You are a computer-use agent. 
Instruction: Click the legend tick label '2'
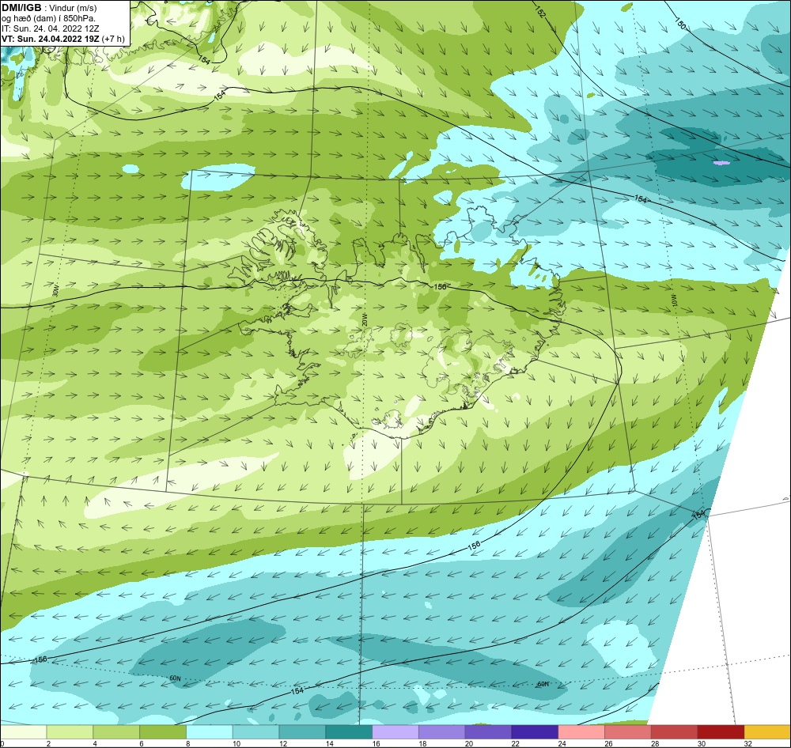(x=48, y=743)
